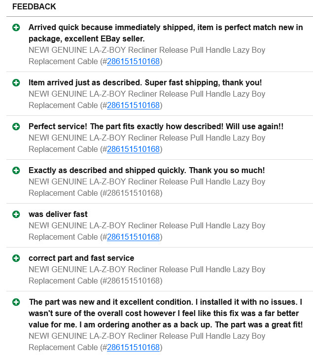Open item number link under "Item arrived just as described"
This screenshot has width=313, height=355.
(x=133, y=105)
